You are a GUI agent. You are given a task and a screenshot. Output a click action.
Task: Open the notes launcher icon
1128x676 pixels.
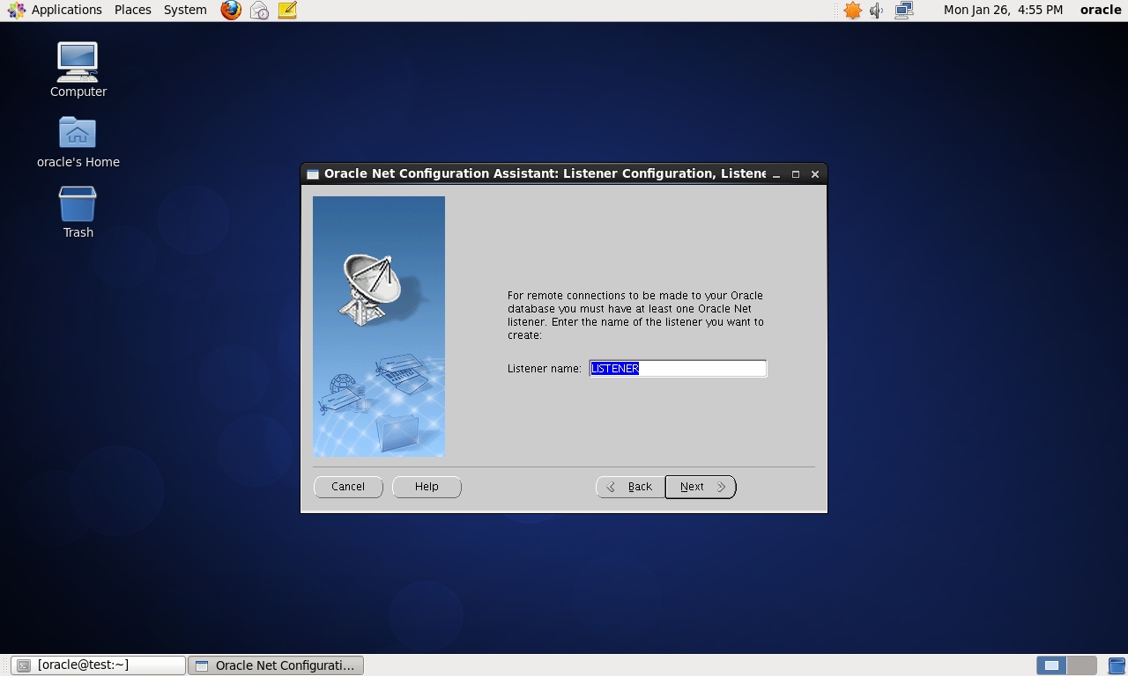(x=287, y=10)
